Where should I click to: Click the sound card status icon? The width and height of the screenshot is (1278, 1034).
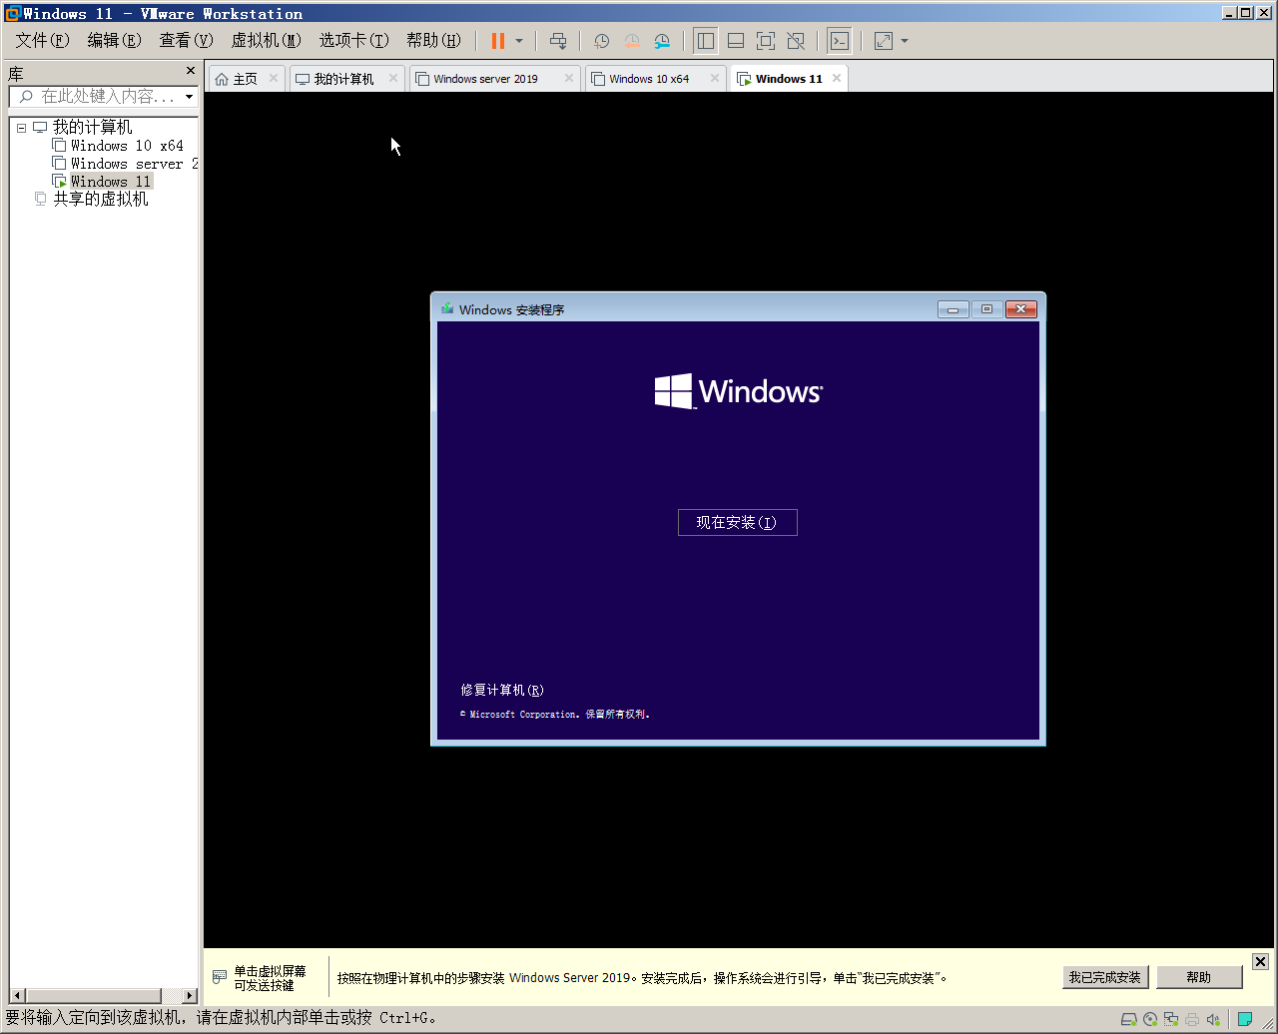(1213, 1019)
